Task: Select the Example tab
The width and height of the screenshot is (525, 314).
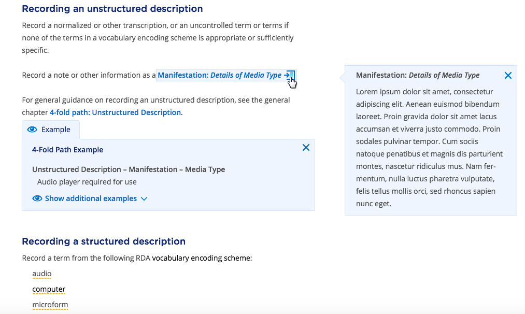Action: 51,130
